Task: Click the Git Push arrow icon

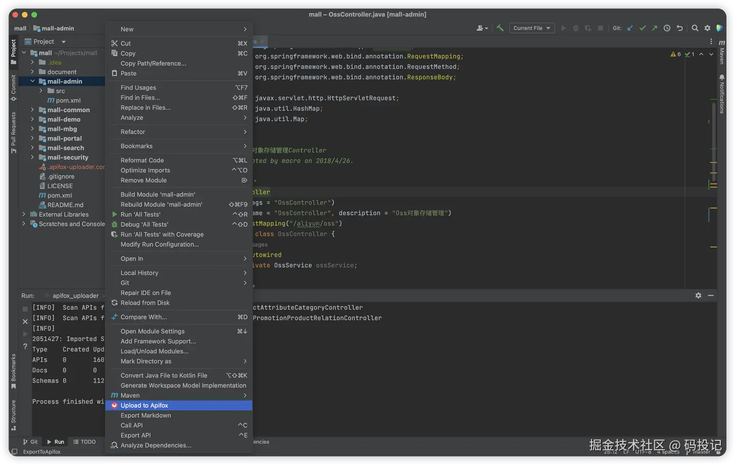Action: point(654,28)
